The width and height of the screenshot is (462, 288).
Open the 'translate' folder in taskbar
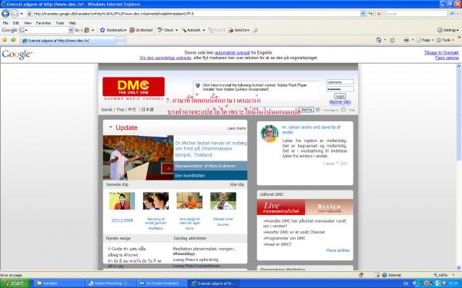coord(59,283)
